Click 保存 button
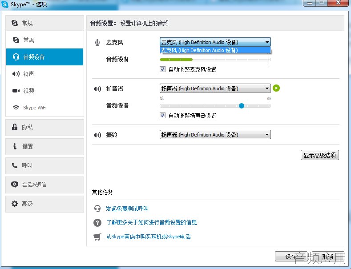The height and width of the screenshot is (269, 351). [291, 257]
